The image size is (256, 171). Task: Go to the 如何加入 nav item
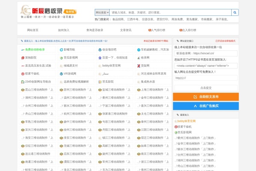(x=64, y=30)
